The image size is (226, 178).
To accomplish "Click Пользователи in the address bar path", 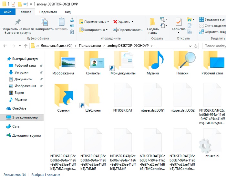I will click(89, 46).
